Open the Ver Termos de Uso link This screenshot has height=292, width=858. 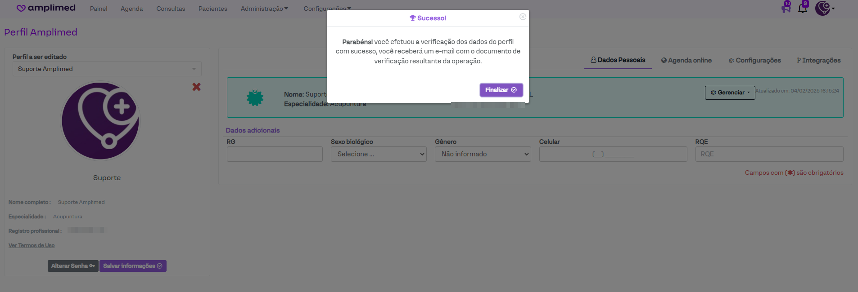click(32, 245)
